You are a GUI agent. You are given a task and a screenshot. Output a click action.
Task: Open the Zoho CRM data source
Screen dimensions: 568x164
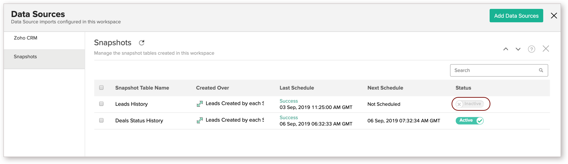[x=25, y=38]
